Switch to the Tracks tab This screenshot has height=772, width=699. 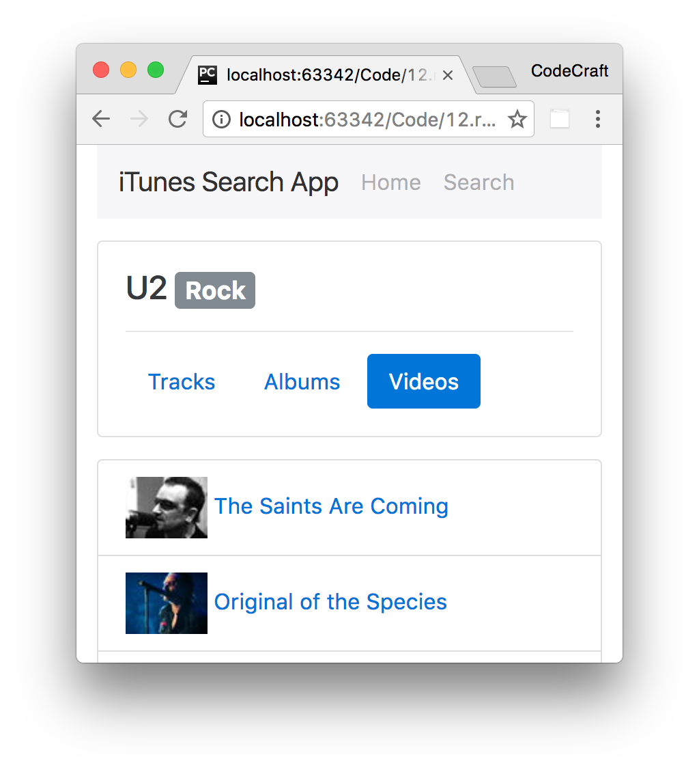[x=182, y=382]
